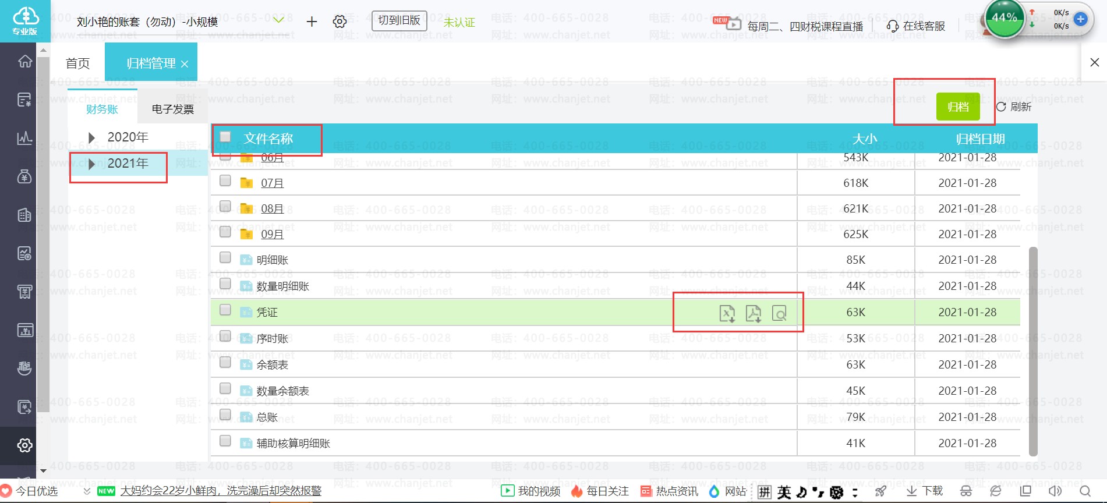This screenshot has height=503, width=1107.
Task: Expand the 2020年 tree node arrow
Action: [x=91, y=137]
